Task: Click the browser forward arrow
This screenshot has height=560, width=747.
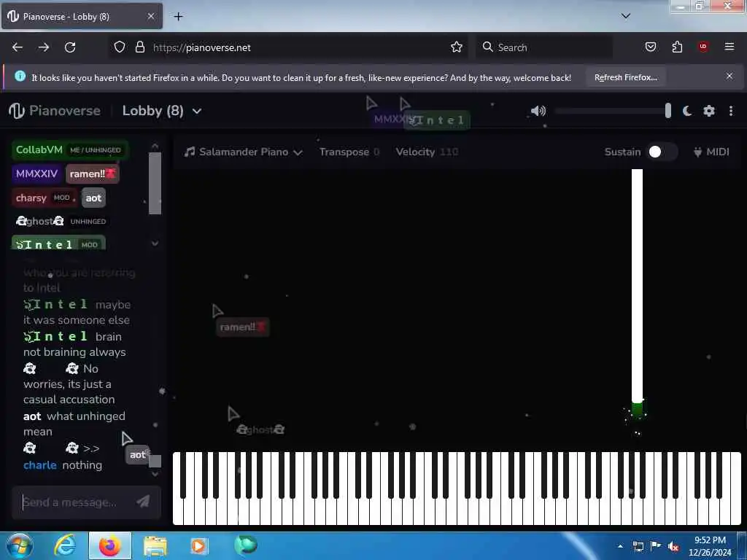Action: pyautogui.click(x=44, y=47)
